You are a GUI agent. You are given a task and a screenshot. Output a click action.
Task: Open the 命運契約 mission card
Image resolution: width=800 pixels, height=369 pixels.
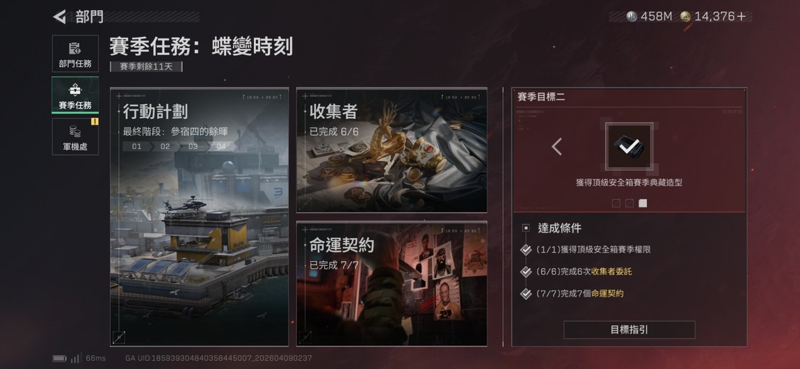392,284
